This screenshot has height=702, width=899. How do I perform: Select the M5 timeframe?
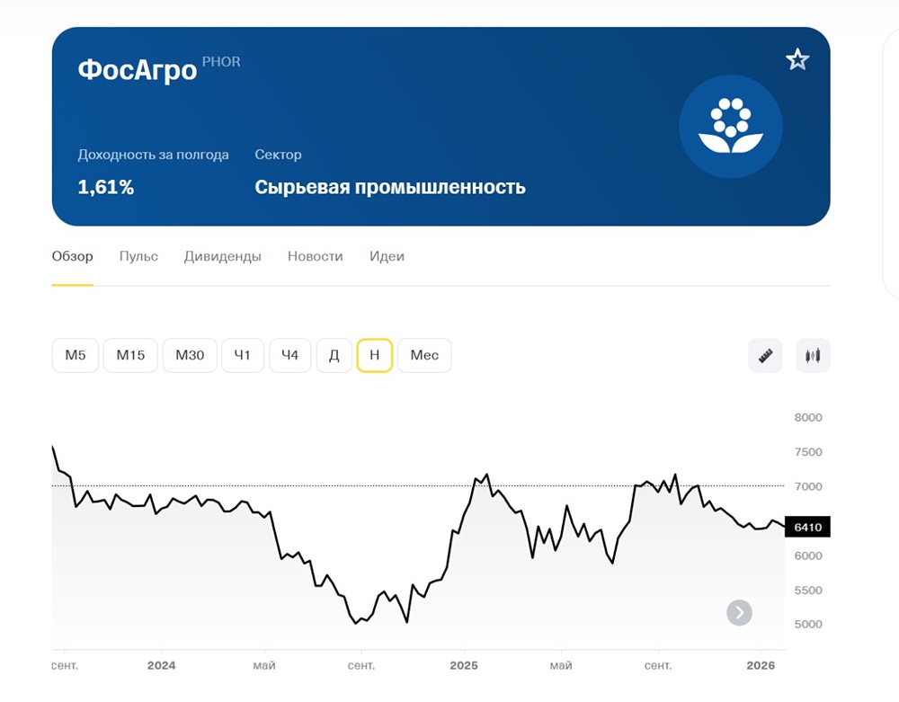coord(75,355)
